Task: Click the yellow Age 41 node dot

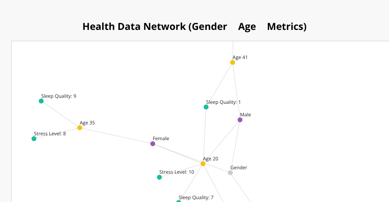Action: pos(233,63)
